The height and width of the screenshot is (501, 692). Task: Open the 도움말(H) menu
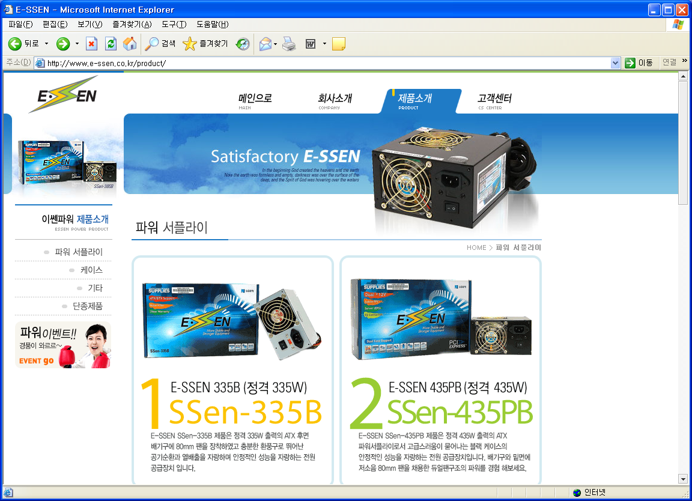(x=212, y=24)
